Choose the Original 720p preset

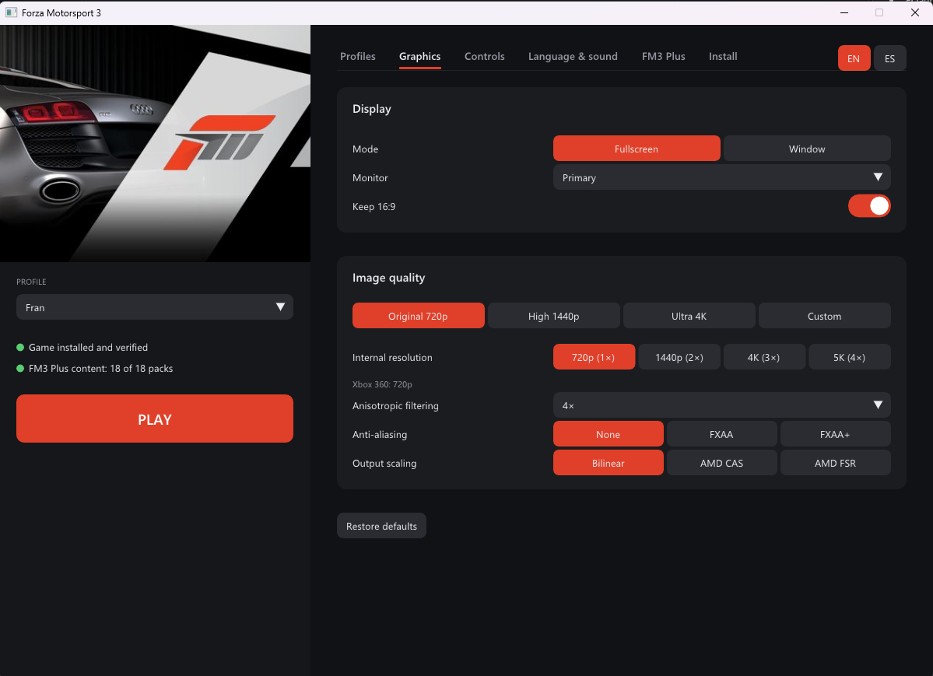[x=418, y=316]
